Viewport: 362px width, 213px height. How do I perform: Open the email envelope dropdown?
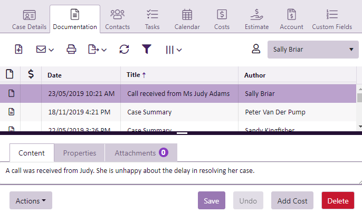pos(45,50)
